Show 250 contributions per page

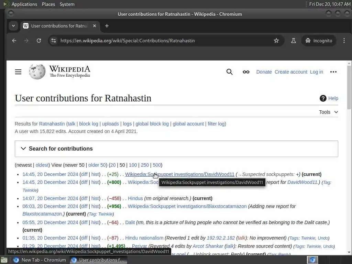click(x=145, y=165)
